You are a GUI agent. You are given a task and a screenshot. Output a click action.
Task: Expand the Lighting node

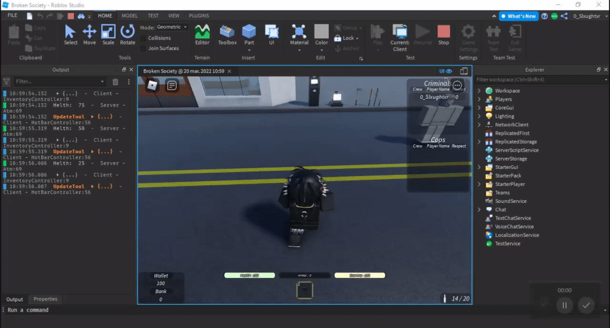[479, 116]
